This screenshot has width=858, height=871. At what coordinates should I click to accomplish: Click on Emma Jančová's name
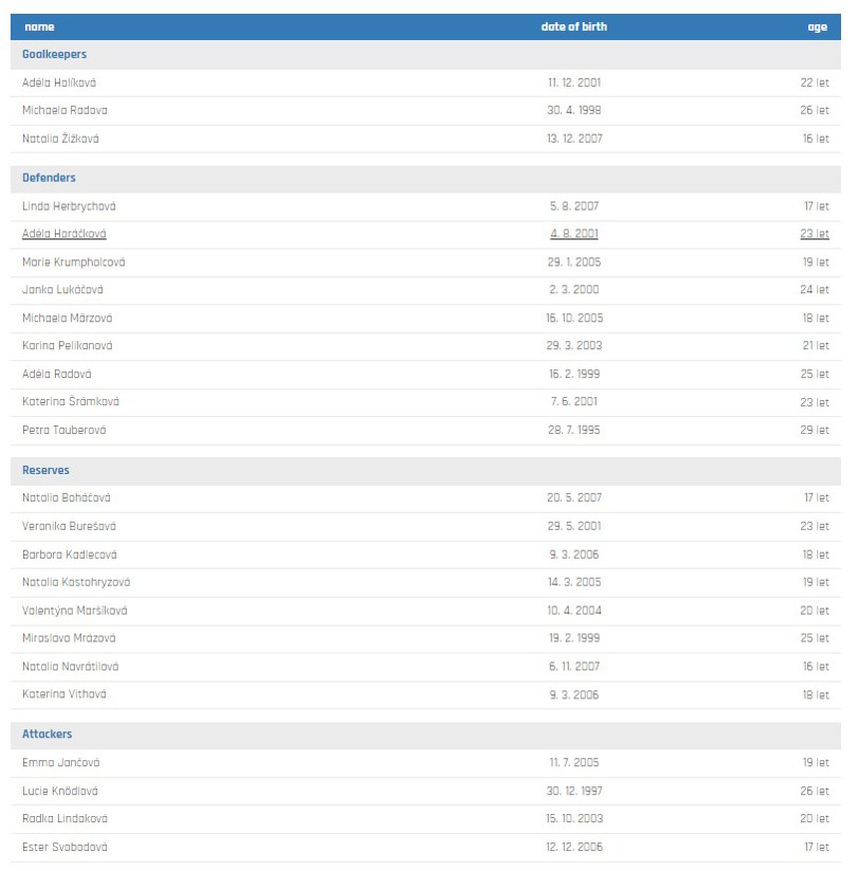point(61,762)
